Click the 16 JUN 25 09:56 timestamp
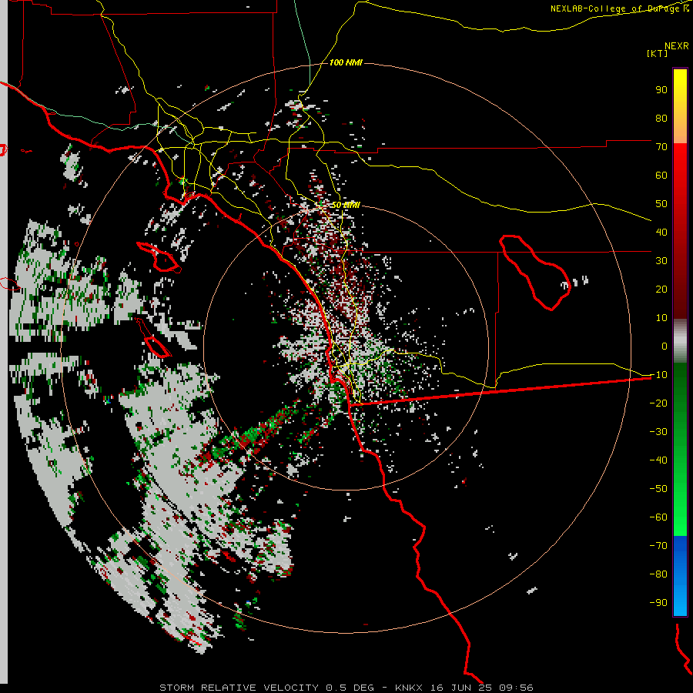 [x=482, y=688]
